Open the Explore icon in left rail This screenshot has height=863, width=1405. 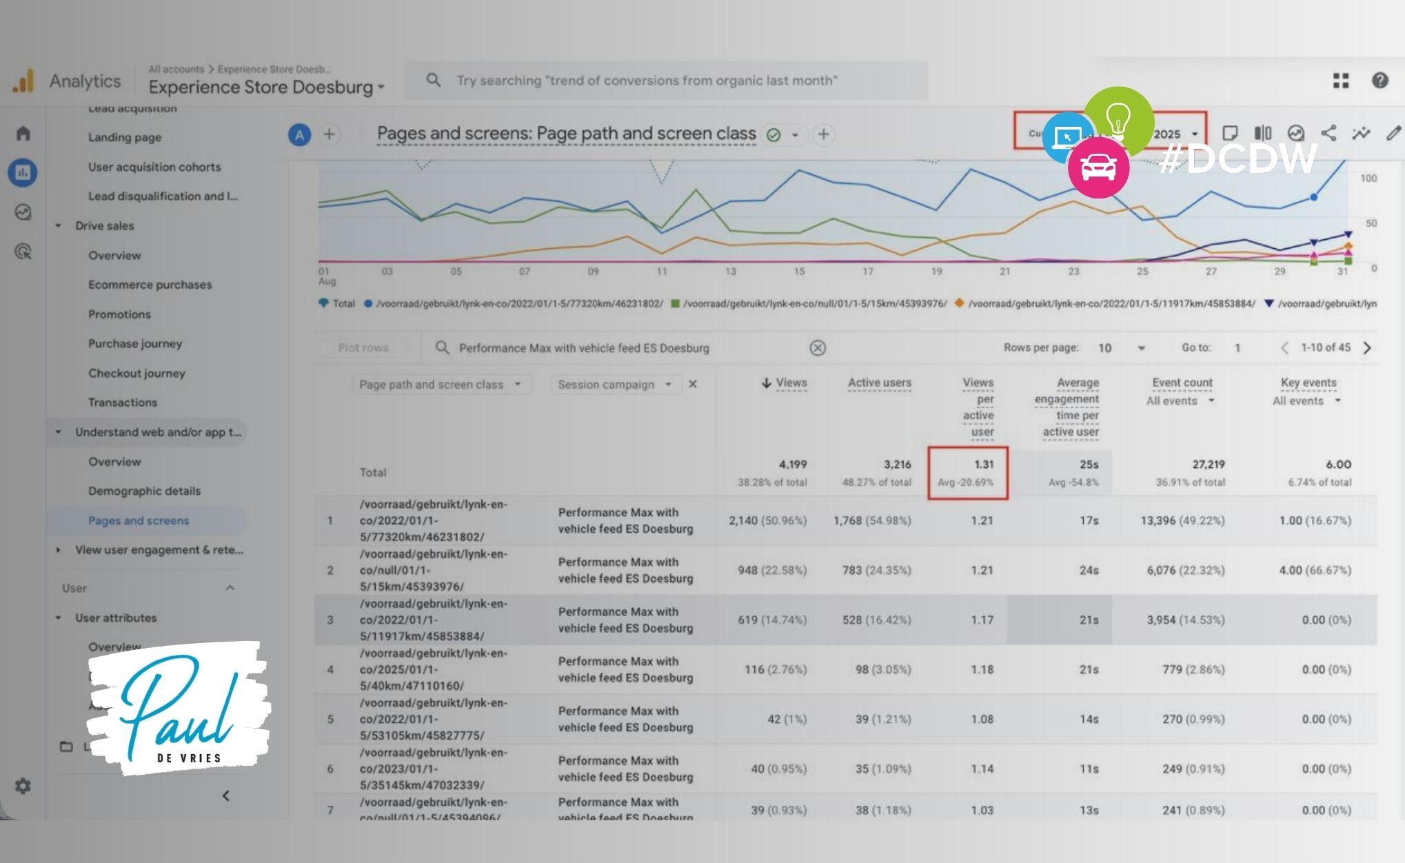(23, 212)
